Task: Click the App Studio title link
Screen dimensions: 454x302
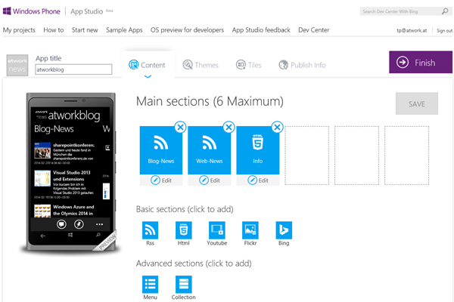Action: tap(87, 11)
